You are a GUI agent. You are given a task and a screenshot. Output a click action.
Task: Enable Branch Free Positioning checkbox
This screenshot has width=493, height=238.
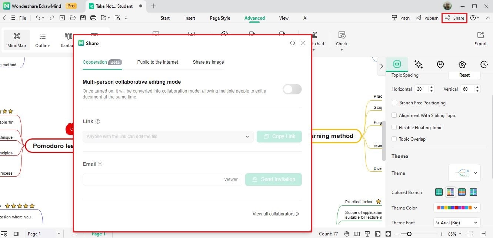pos(394,103)
